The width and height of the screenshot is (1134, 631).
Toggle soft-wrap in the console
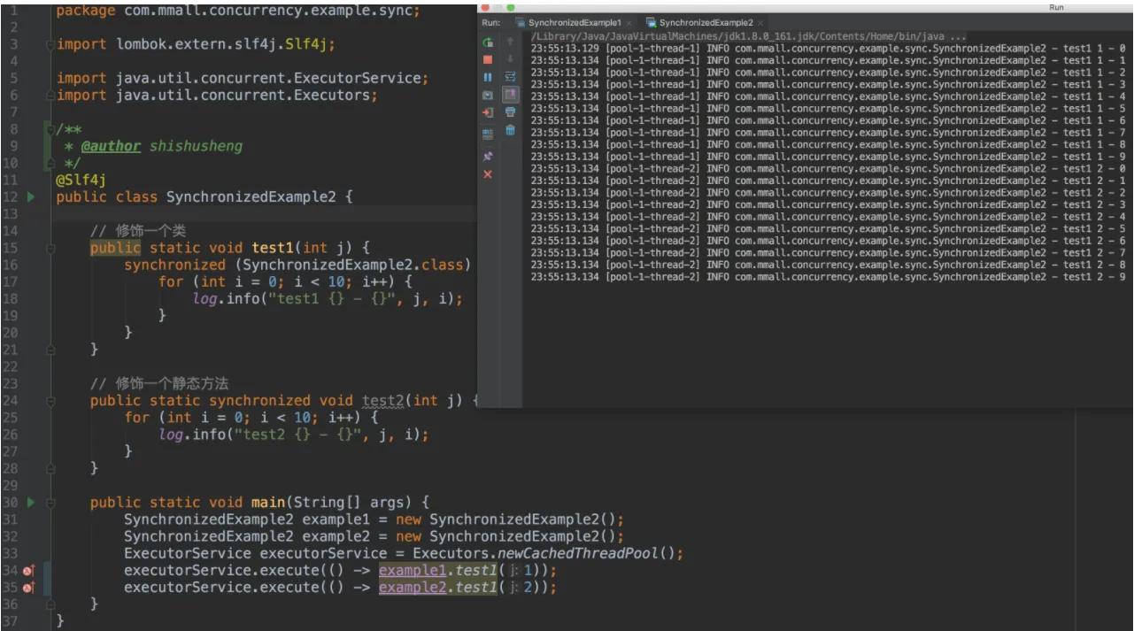click(511, 77)
